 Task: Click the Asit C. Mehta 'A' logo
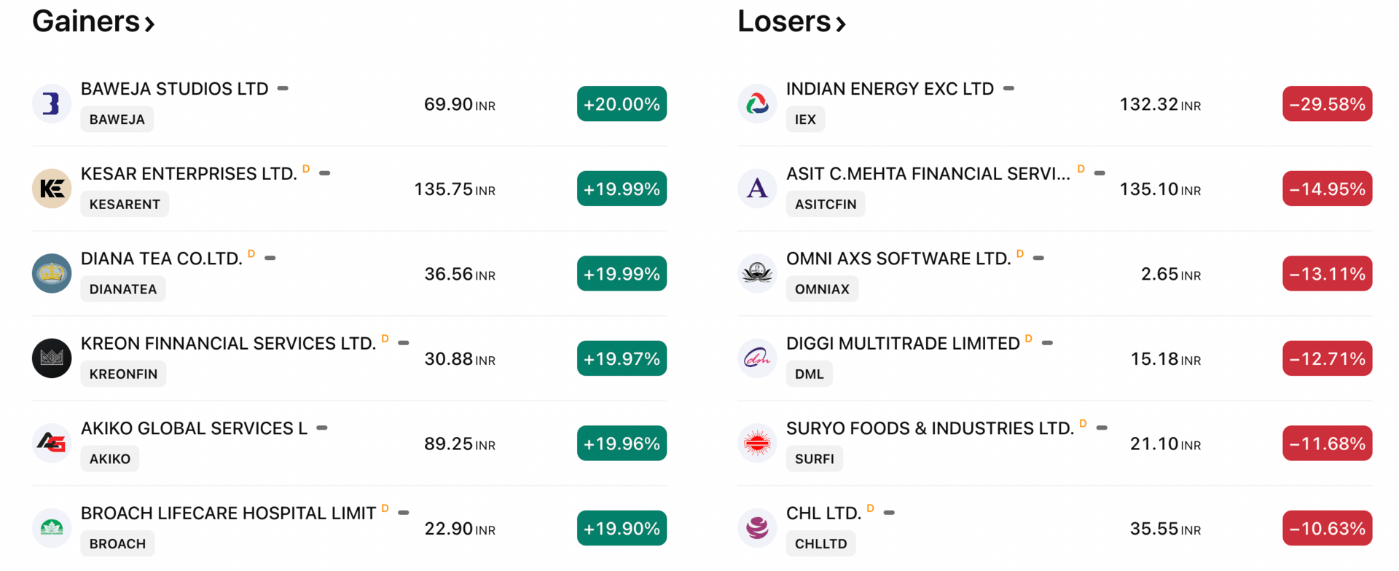tap(757, 189)
